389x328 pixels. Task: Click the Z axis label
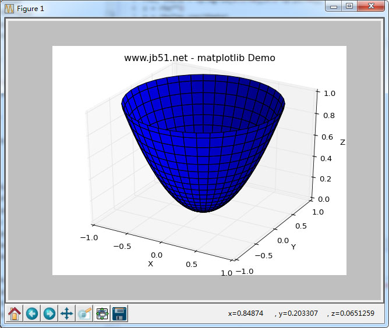[342, 142]
